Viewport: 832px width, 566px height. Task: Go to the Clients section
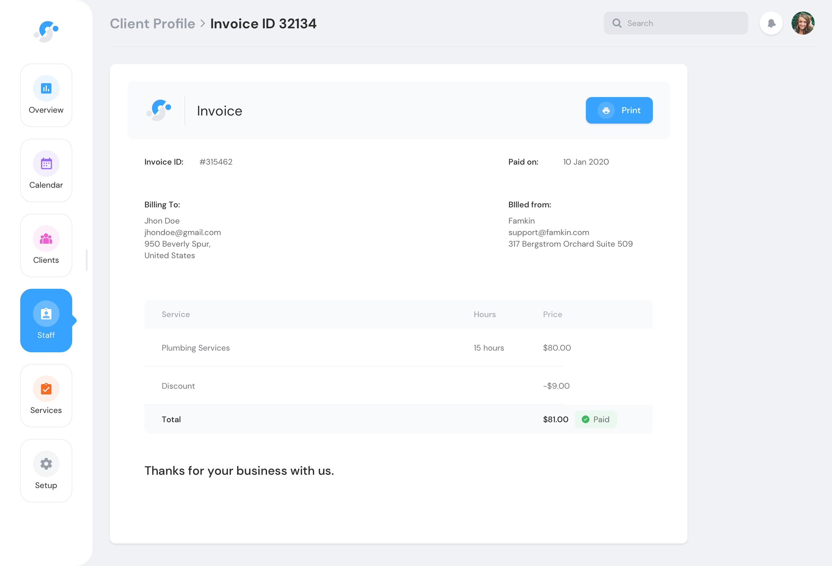[46, 245]
